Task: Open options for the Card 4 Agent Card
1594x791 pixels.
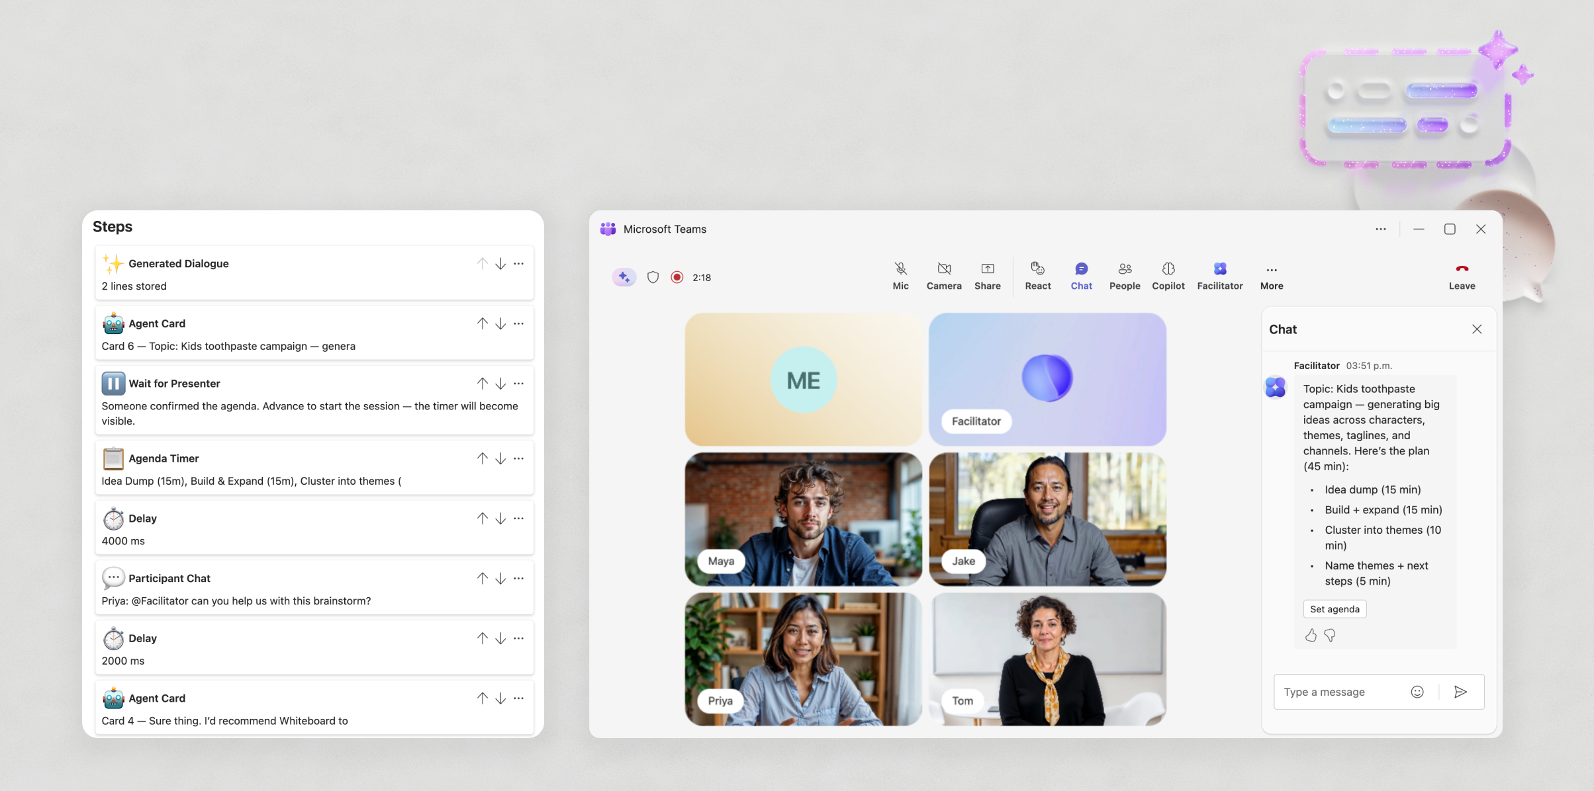Action: click(519, 698)
